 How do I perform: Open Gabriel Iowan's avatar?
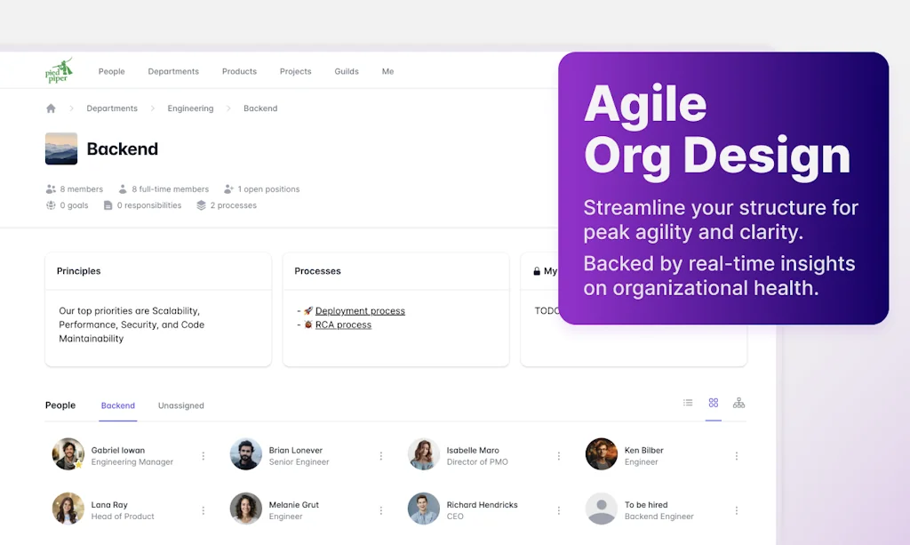[68, 454]
